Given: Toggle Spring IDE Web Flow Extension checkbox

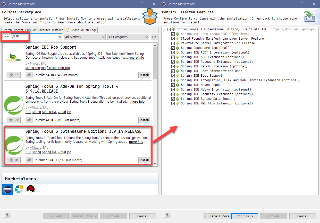Looking at the screenshot, I should click(x=173, y=103).
